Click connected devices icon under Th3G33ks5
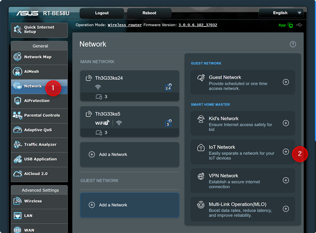This screenshot has width=316, height=233. click(x=99, y=133)
